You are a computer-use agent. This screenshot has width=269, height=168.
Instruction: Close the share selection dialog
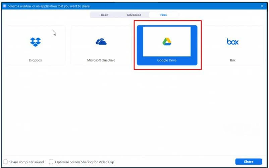262,6
